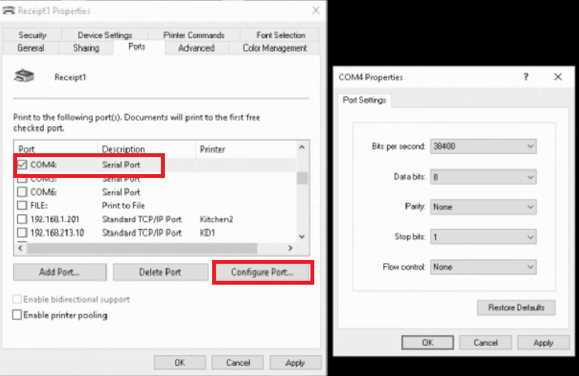
Task: Check the FILE: port checkbox
Action: tap(22, 205)
